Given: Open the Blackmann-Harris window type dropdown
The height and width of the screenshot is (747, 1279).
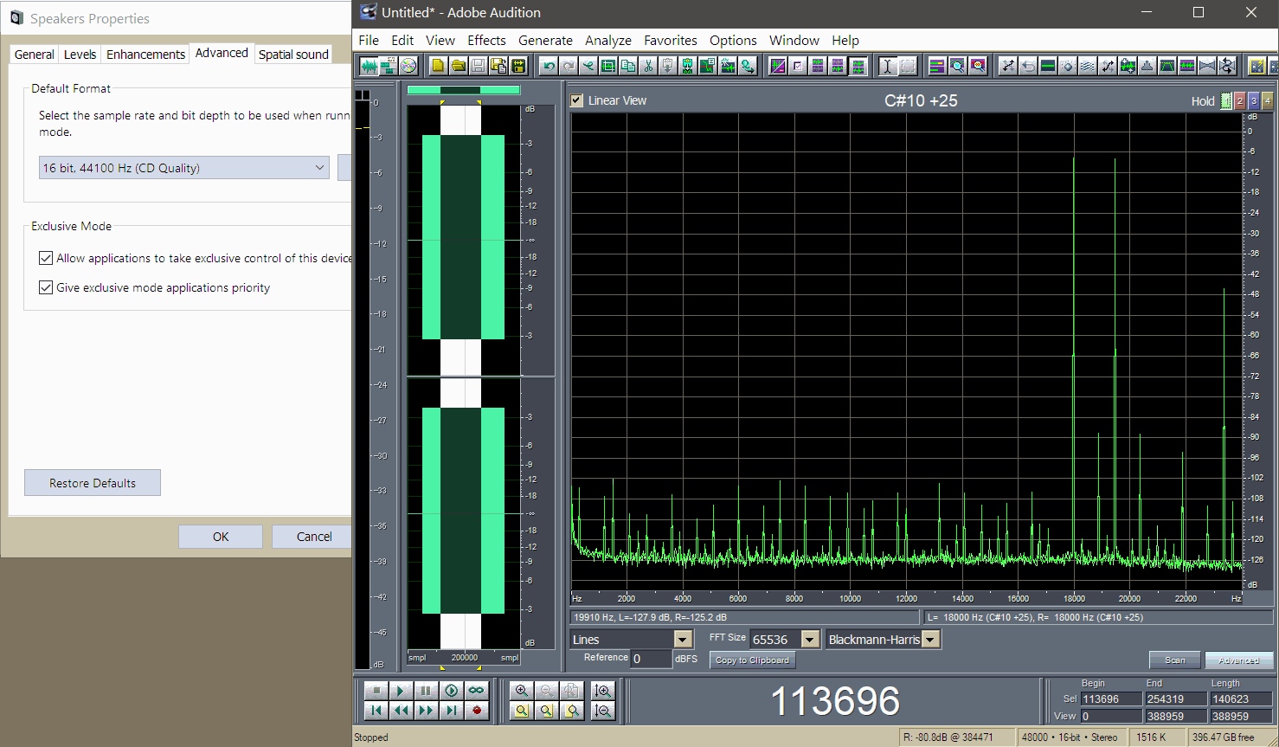Looking at the screenshot, I should click(931, 640).
